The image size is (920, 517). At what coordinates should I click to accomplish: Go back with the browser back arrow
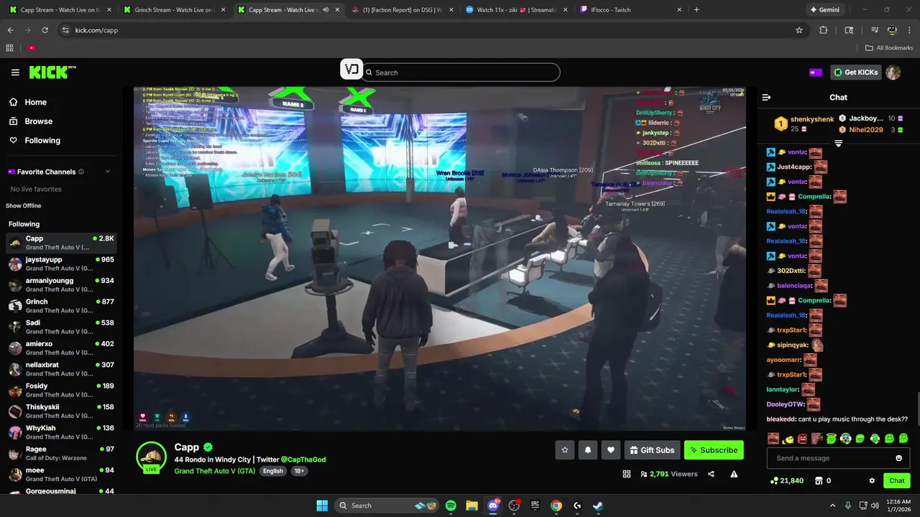[10, 30]
